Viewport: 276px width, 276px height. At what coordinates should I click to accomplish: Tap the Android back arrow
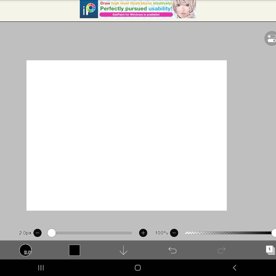coord(235,268)
